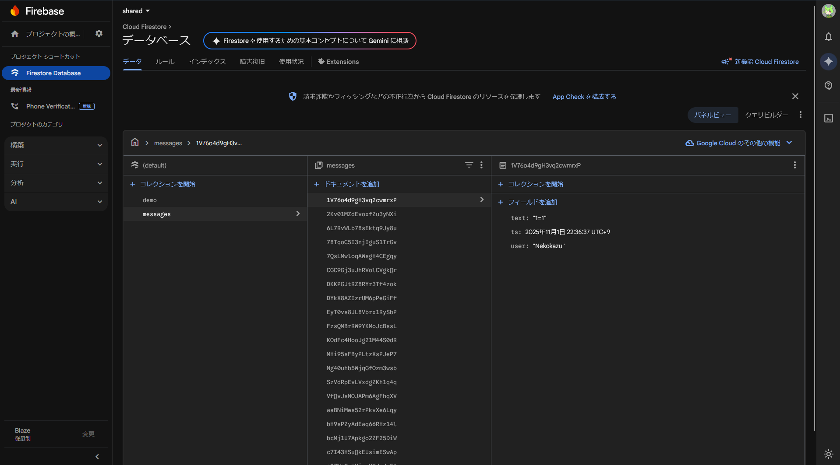Click フィールドを追加 button
The height and width of the screenshot is (465, 840).
[x=528, y=202]
